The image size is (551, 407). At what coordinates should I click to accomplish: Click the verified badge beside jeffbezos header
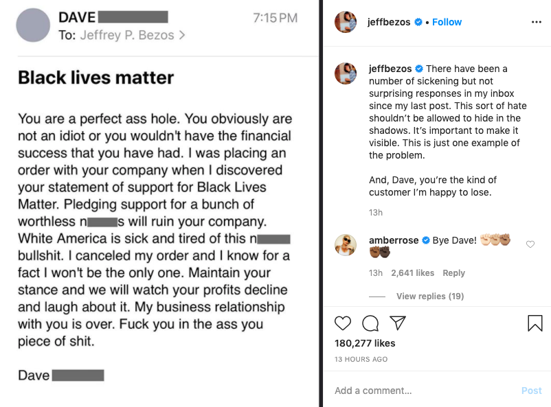pos(418,22)
